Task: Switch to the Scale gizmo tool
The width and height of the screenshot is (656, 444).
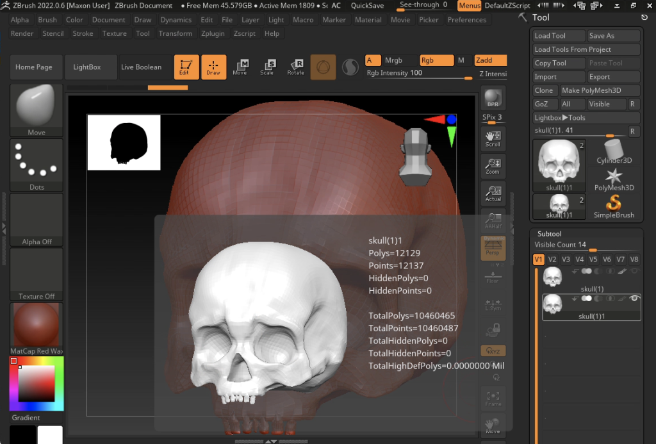Action: tap(267, 67)
